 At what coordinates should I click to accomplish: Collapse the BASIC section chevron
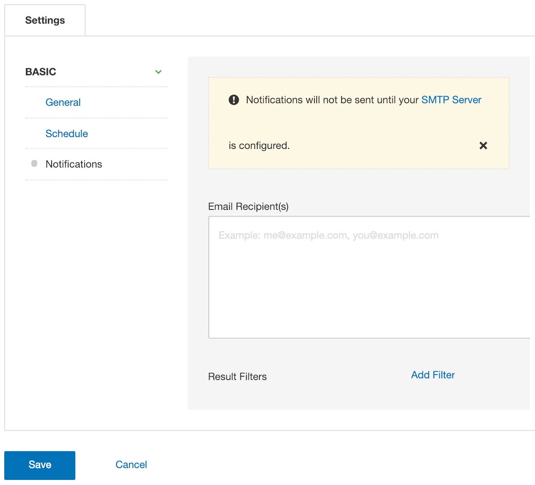pyautogui.click(x=158, y=72)
